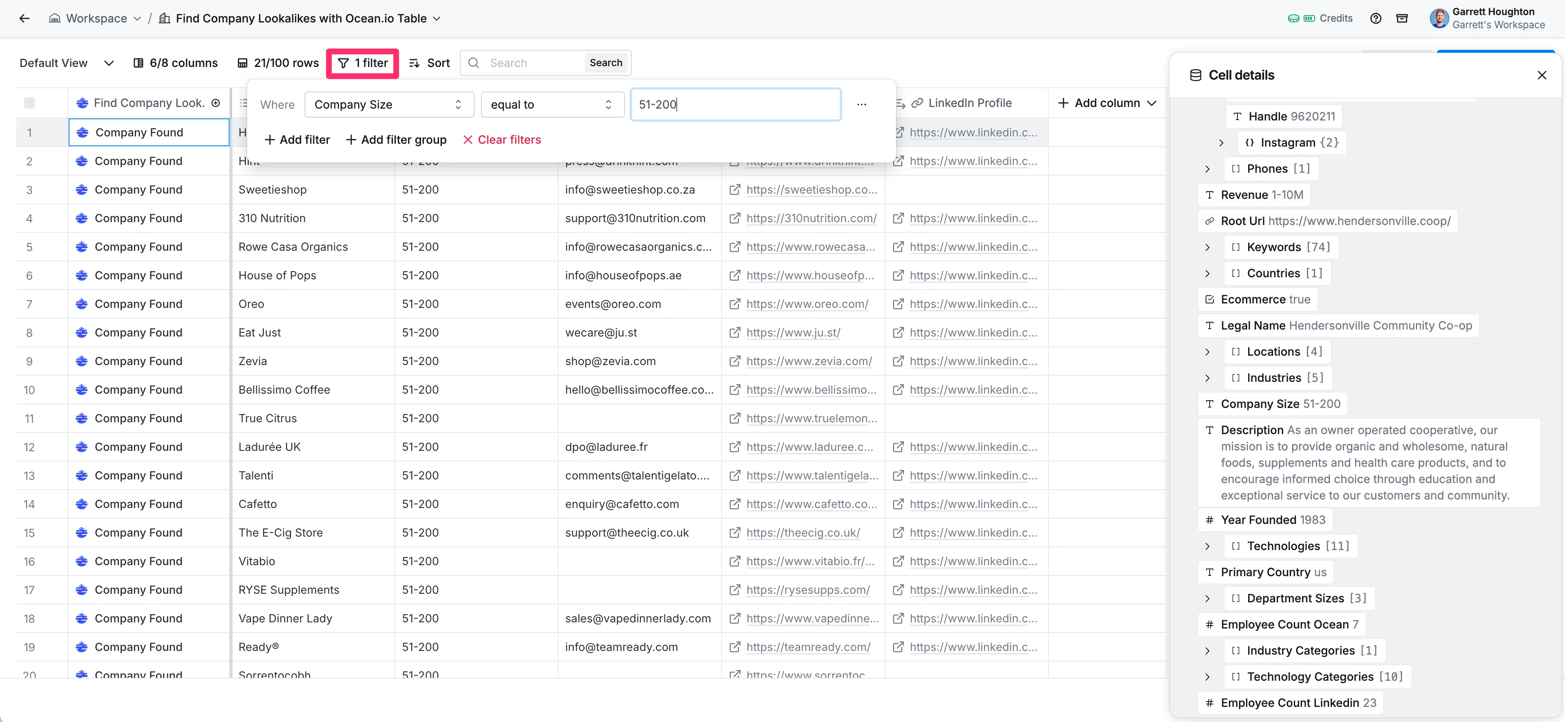Click the filter value field containing 51-200

(735, 105)
